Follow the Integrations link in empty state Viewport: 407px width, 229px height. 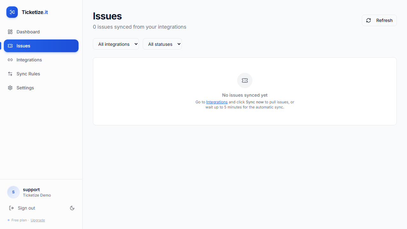217,102
